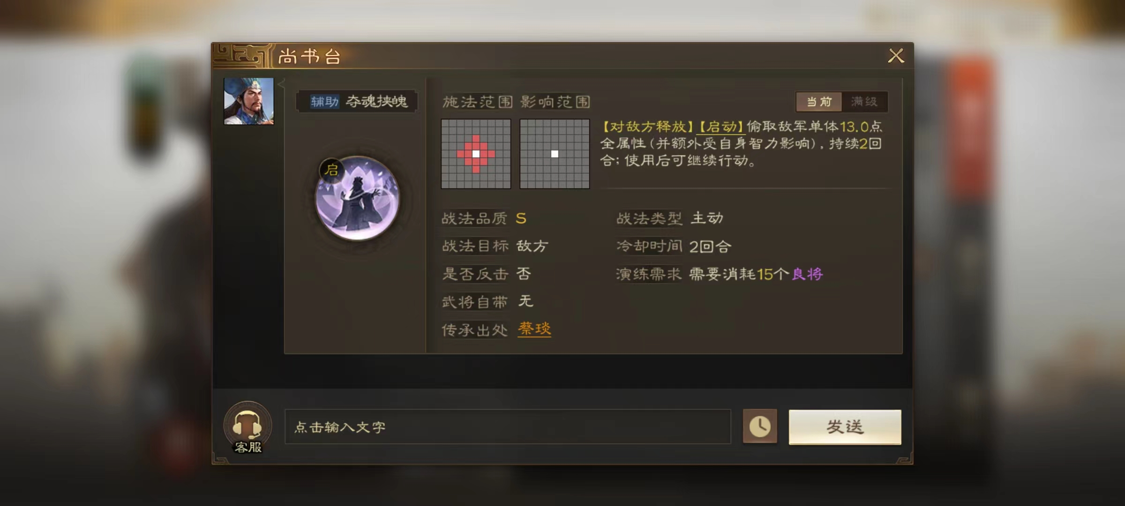Tap the 夺魂挟魄 skill name label
This screenshot has height=506, width=1125.
377,102
